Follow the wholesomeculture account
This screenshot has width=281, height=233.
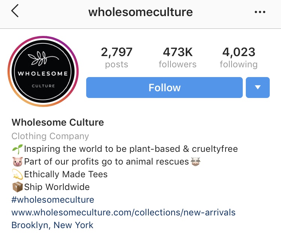[x=164, y=88]
